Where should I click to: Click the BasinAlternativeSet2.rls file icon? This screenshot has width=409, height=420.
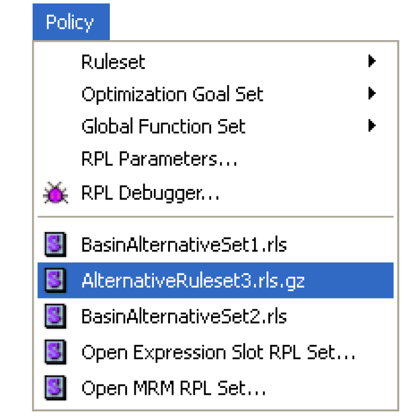(x=55, y=316)
